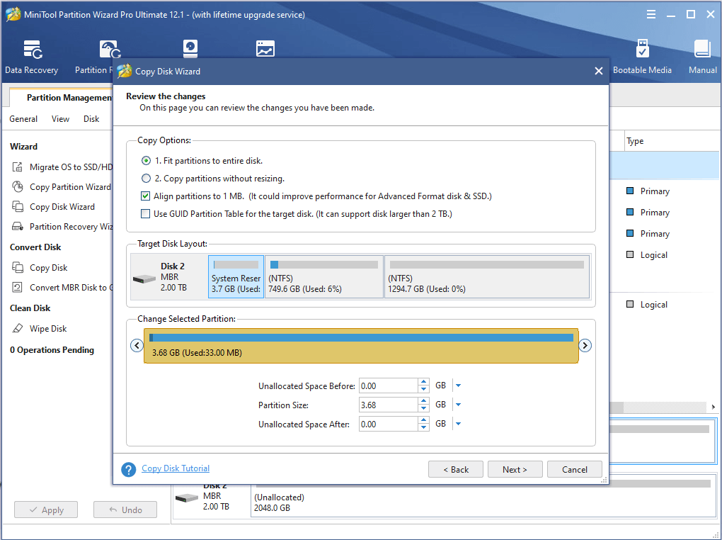Select the 749.6 GB NTFS partition

(324, 276)
